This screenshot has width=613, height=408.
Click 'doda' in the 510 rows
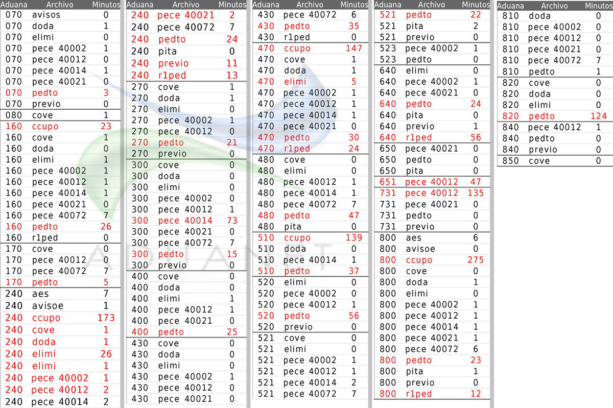(295, 249)
